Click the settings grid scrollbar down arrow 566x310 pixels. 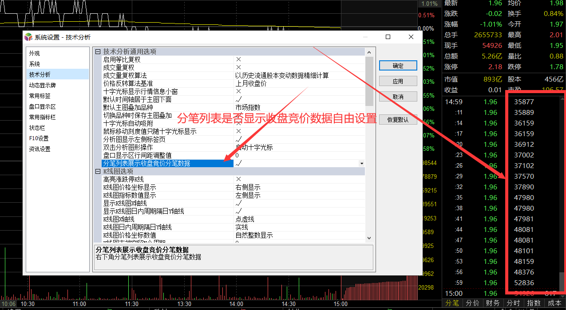point(369,238)
